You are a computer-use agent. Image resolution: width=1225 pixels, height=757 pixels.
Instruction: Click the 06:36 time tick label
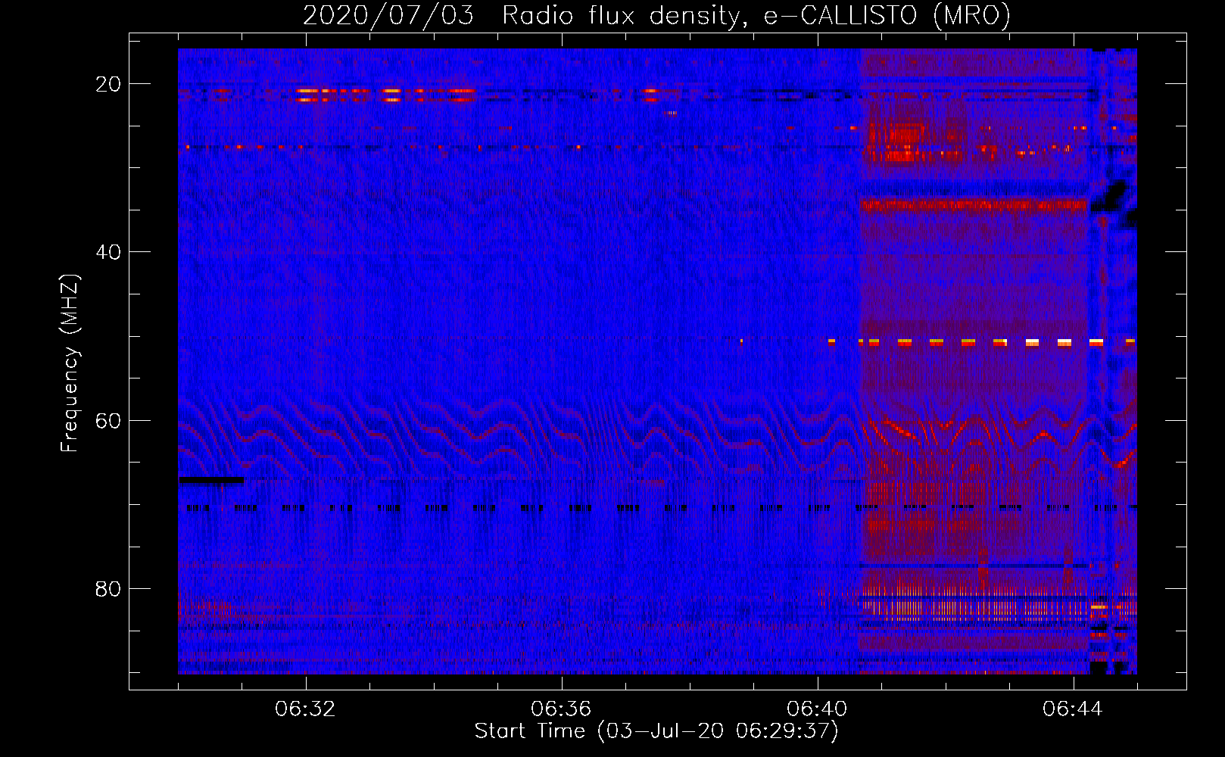pos(561,709)
